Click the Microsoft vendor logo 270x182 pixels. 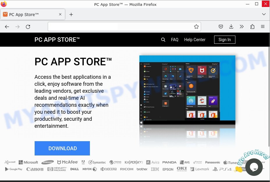click(x=28, y=162)
